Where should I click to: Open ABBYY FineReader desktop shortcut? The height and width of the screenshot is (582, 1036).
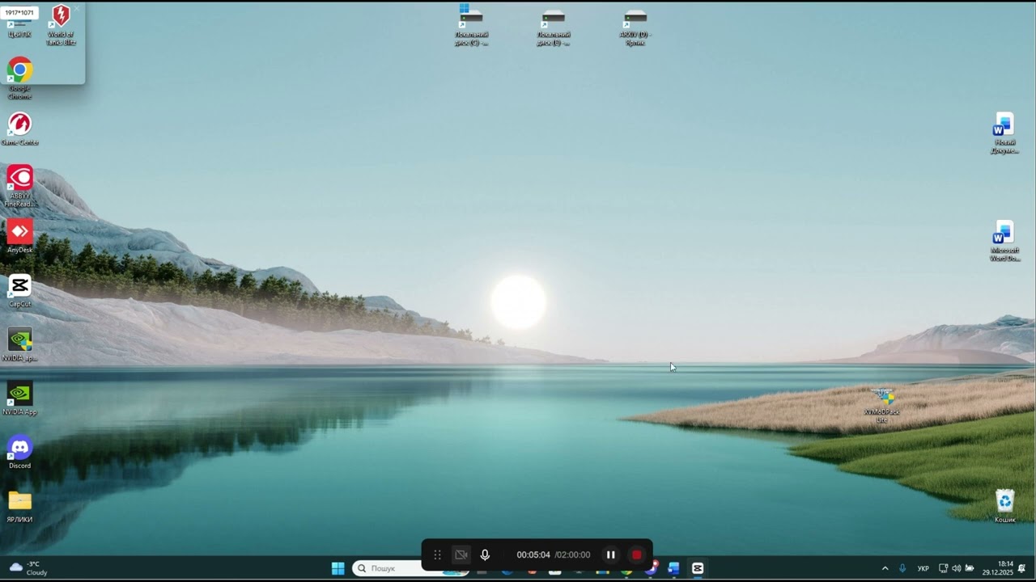tap(19, 186)
